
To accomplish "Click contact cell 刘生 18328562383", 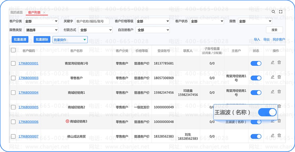I will [188, 136].
